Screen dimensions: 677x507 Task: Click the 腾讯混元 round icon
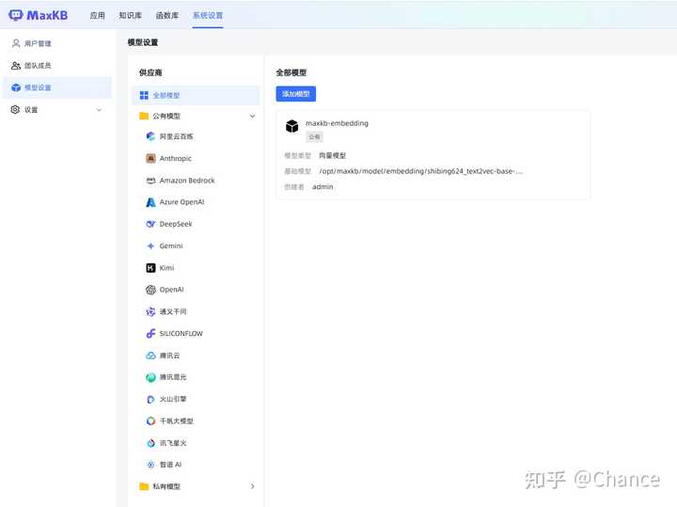[150, 377]
